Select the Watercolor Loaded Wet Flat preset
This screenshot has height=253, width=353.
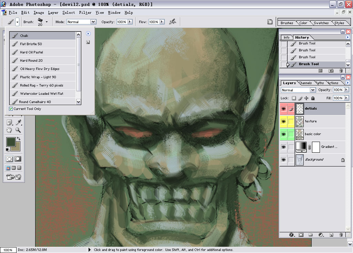42,94
